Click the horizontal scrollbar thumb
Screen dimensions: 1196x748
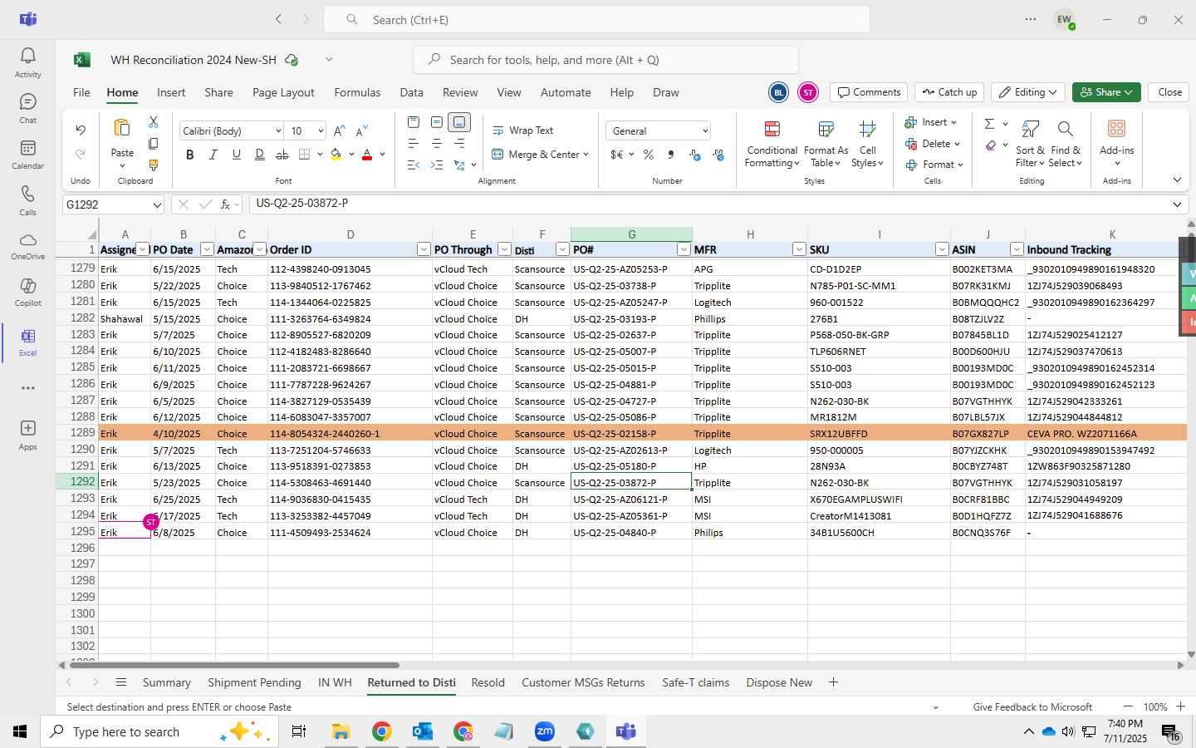[x=234, y=665]
